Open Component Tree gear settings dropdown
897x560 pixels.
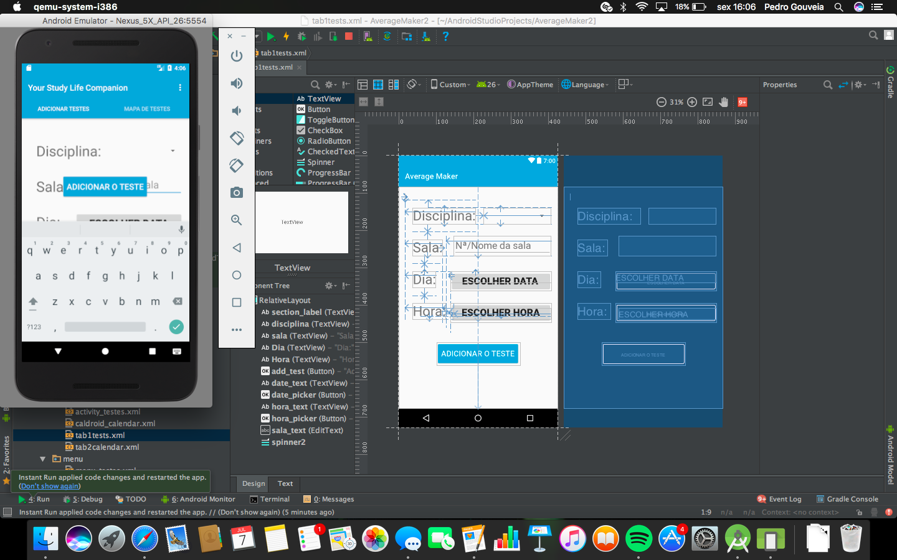(331, 286)
